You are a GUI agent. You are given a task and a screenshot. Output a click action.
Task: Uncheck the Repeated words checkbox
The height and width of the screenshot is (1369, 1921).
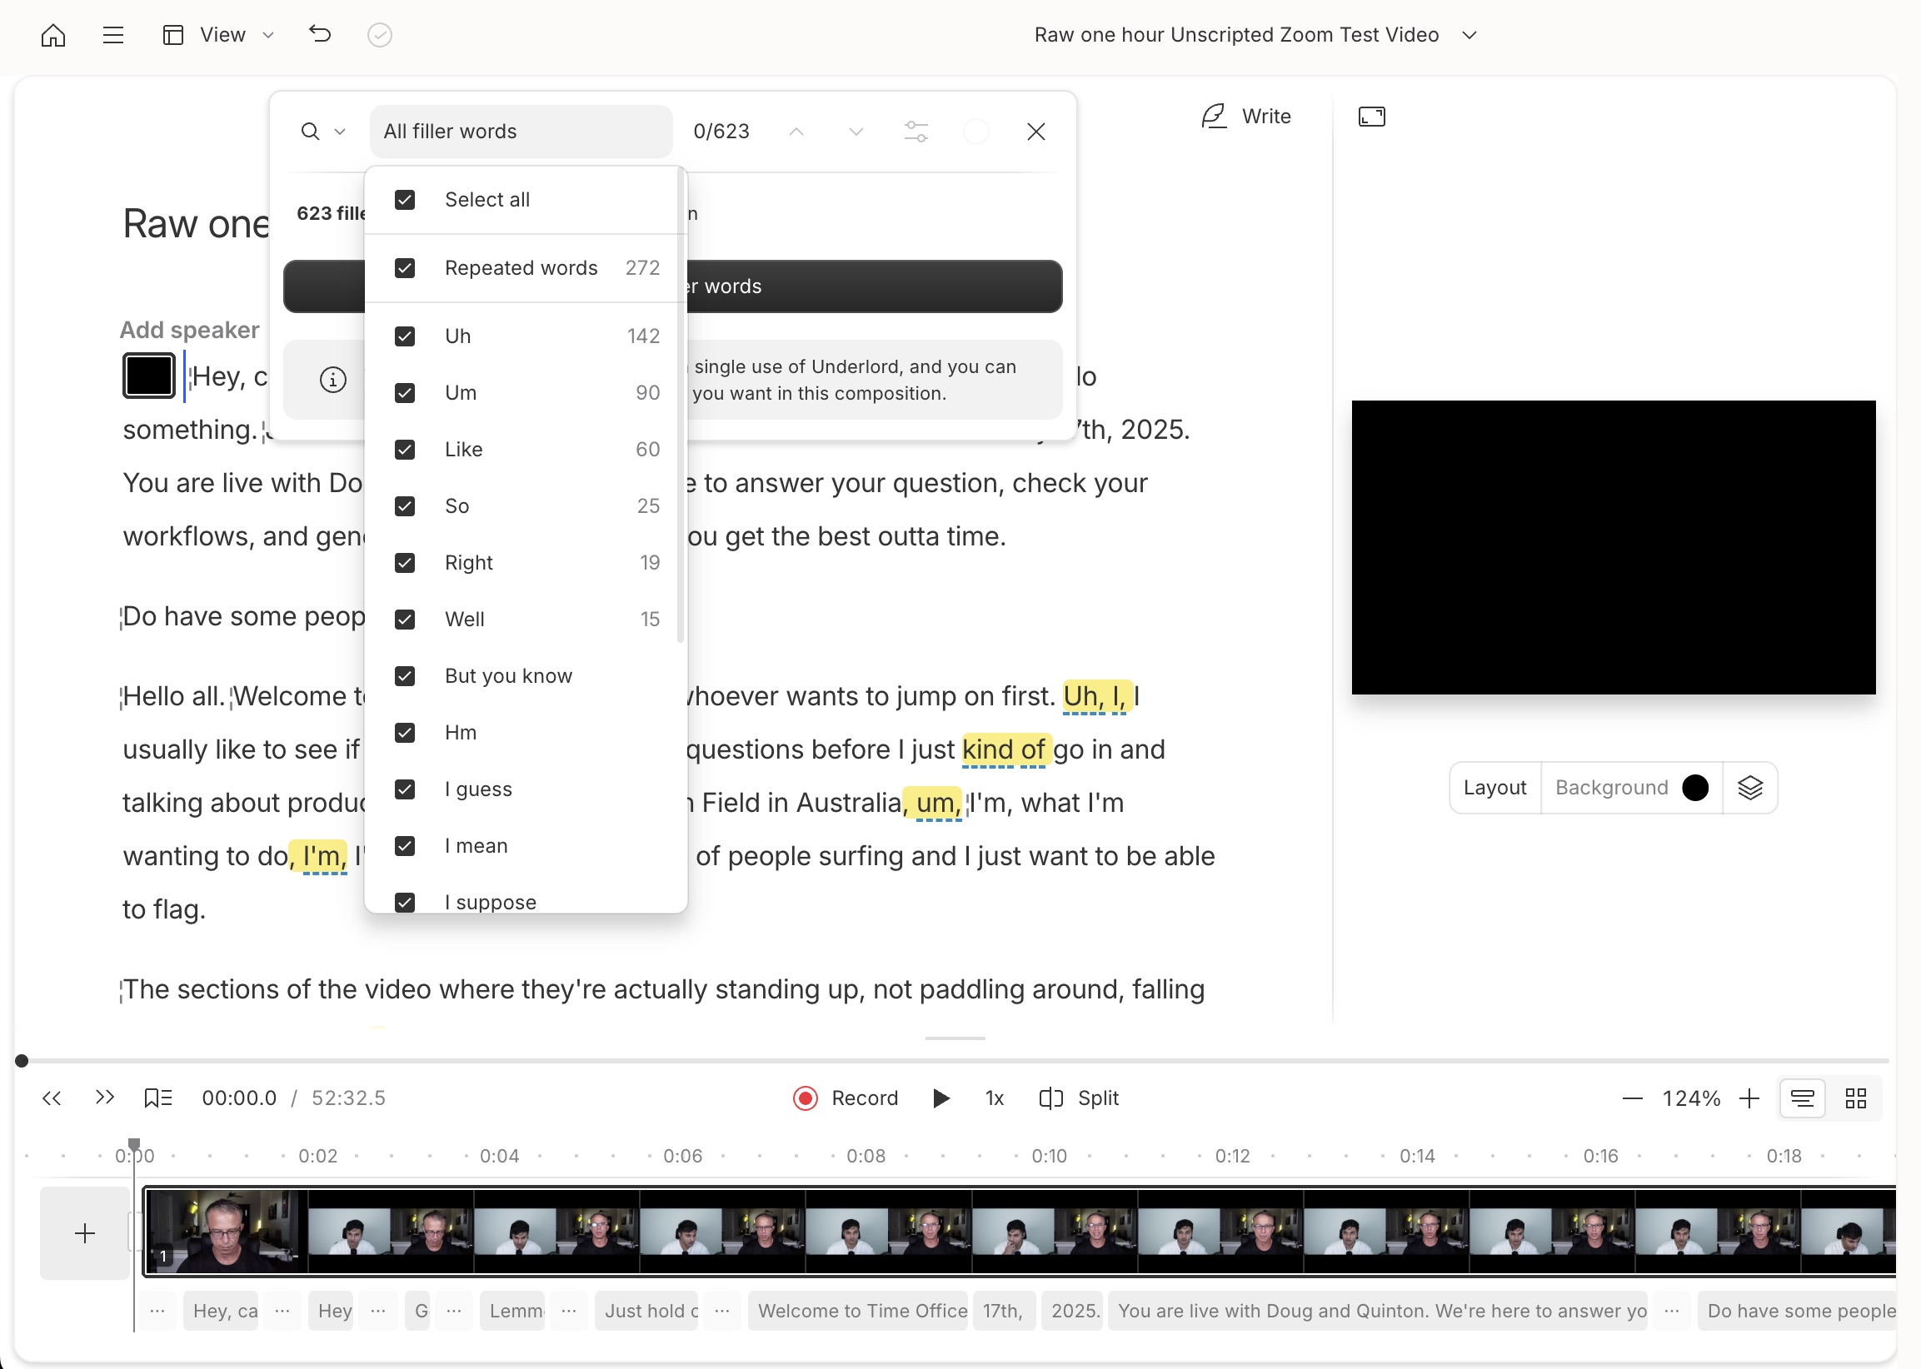pos(405,268)
